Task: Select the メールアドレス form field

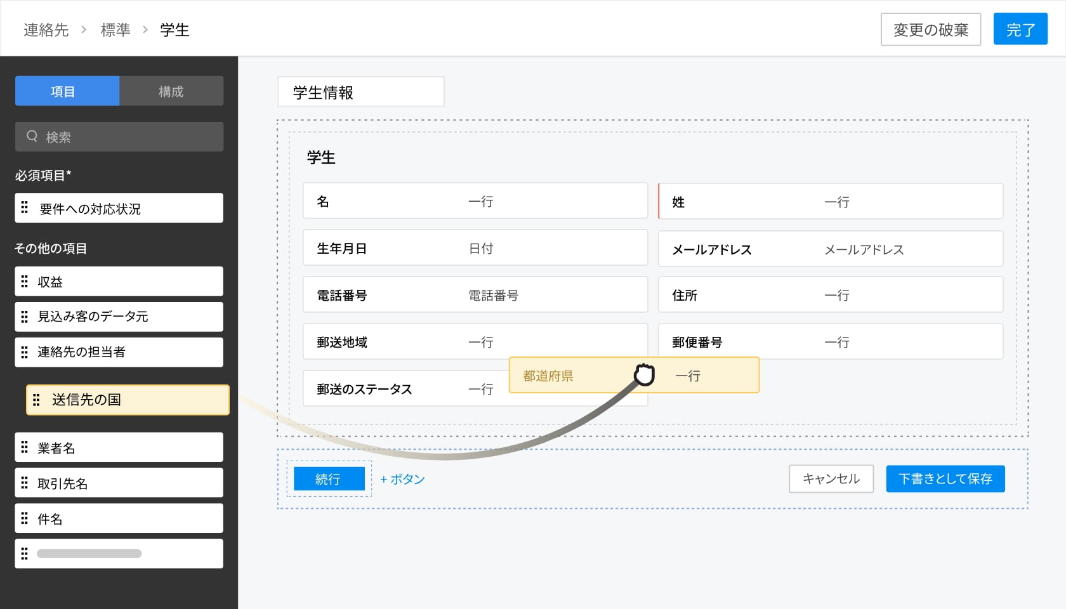Action: click(831, 248)
